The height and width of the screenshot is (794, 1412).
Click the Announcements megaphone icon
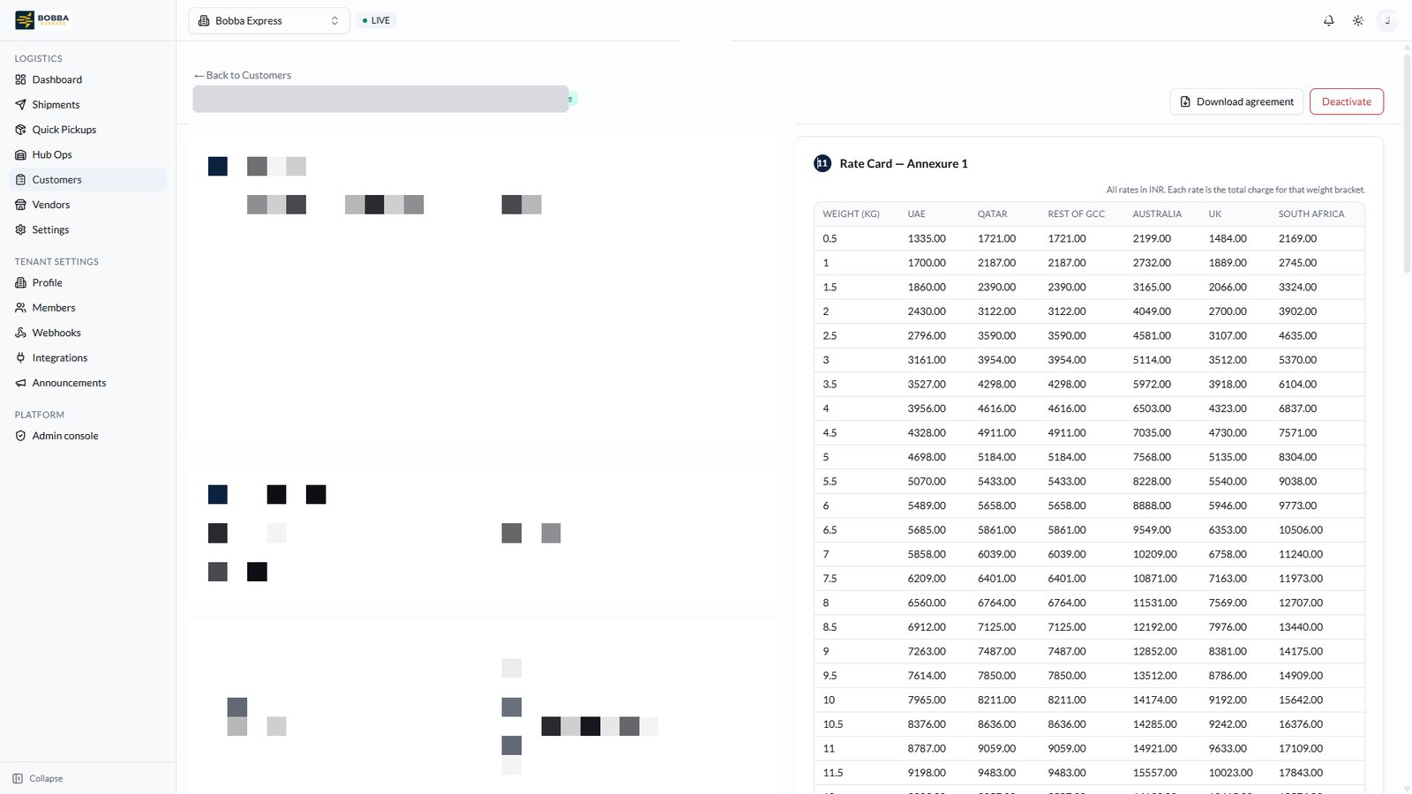(x=20, y=383)
